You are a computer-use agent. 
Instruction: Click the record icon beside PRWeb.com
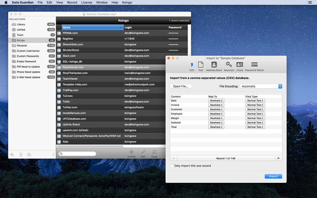(x=59, y=33)
